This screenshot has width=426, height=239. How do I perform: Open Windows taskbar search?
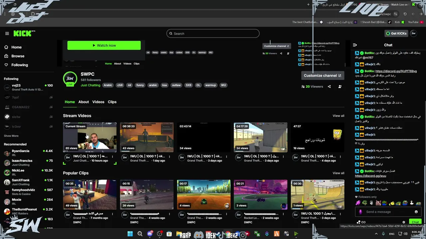(x=140, y=234)
